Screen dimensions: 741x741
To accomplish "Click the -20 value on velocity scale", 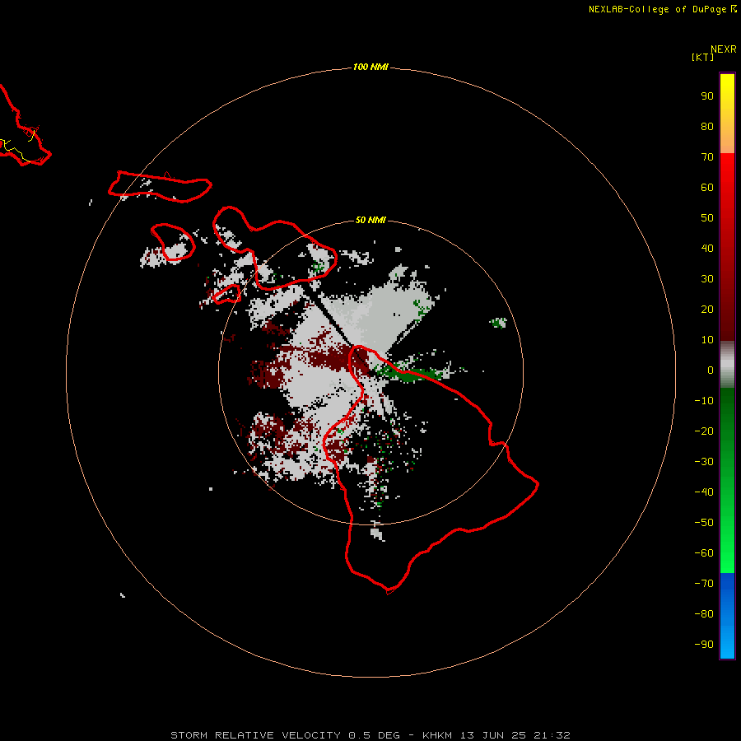I will tap(704, 431).
